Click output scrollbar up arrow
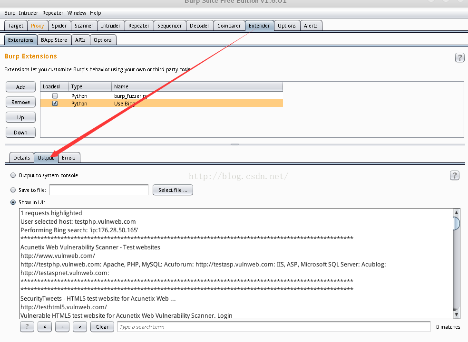468x342 pixels. click(456, 213)
